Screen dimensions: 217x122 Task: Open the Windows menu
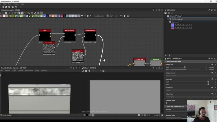point(16,4)
